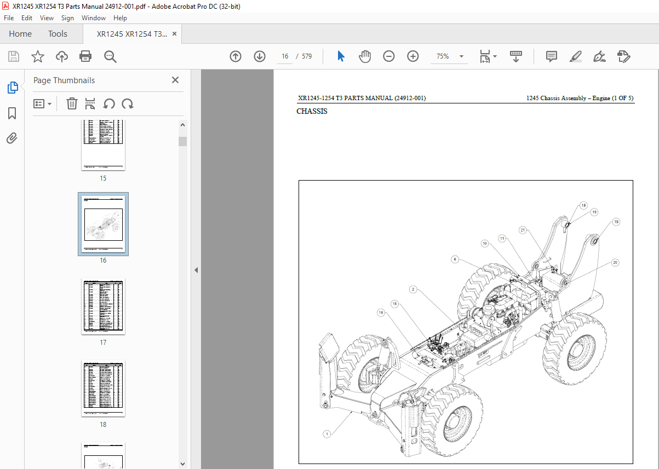659x469 pixels.
Task: Open the Window menu
Action: click(x=93, y=18)
